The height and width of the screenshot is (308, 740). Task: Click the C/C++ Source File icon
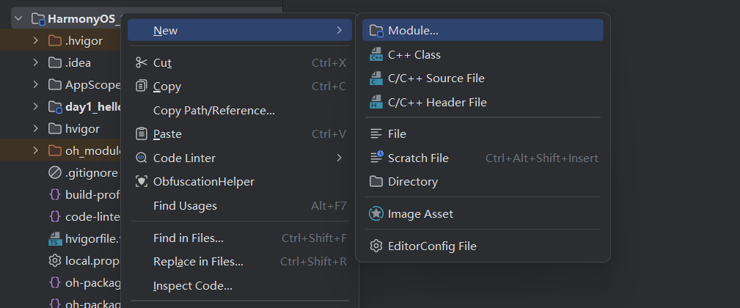pyautogui.click(x=376, y=78)
